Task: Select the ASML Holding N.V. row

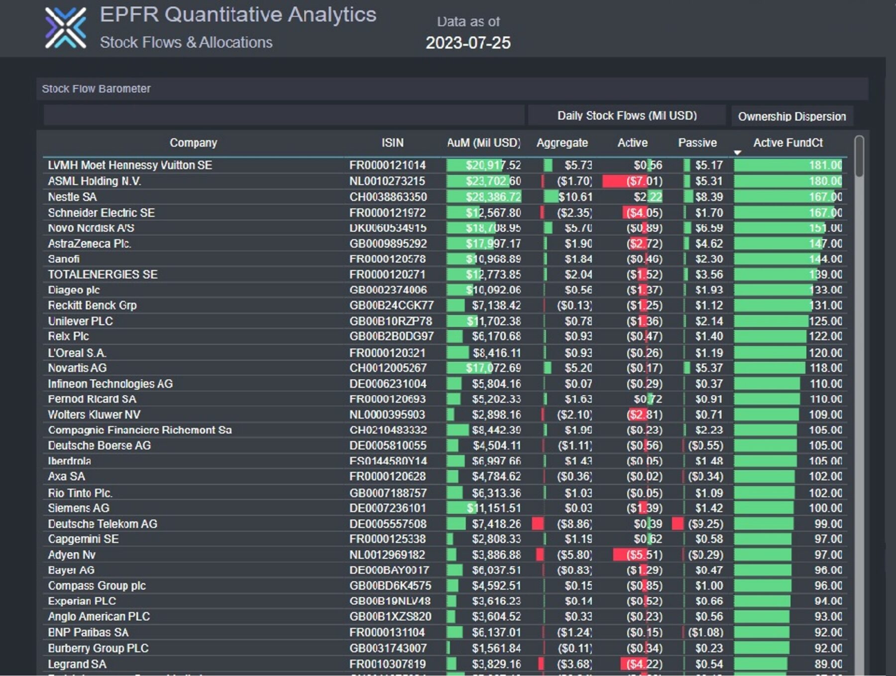Action: (x=445, y=181)
